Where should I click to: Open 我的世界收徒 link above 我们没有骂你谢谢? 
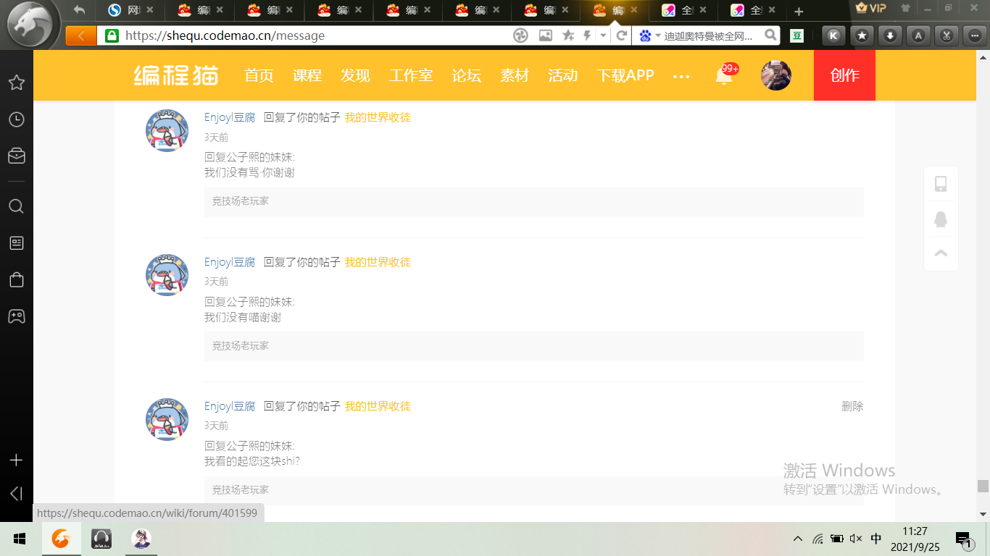378,117
